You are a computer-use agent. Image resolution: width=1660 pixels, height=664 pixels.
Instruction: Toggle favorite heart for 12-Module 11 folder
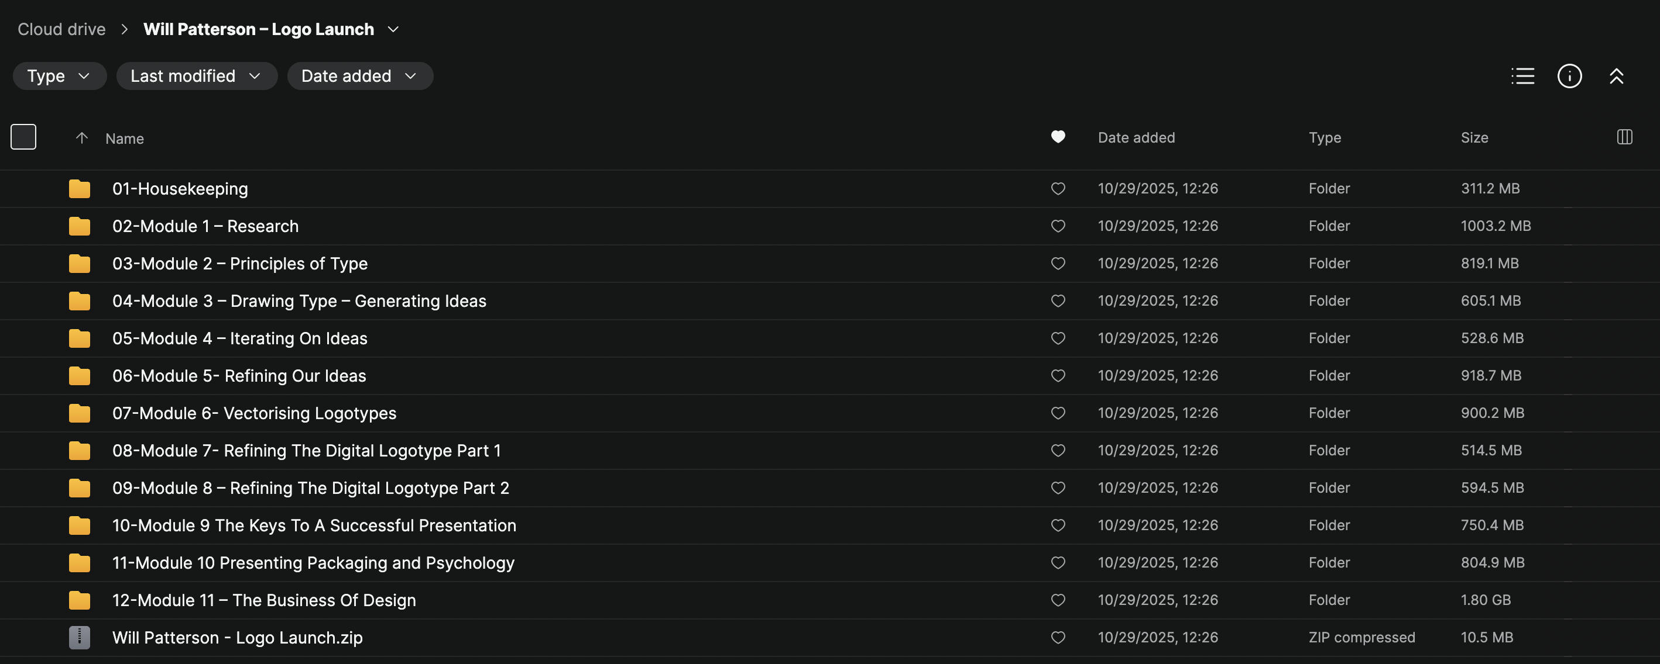1058,600
